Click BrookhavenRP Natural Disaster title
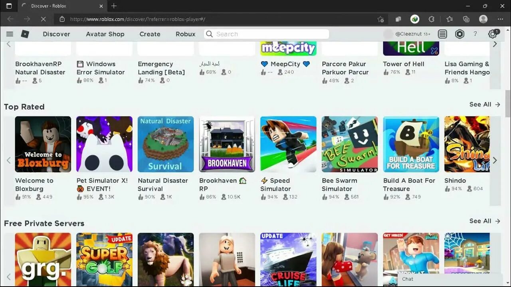Viewport: 511px width, 287px height. [x=40, y=68]
